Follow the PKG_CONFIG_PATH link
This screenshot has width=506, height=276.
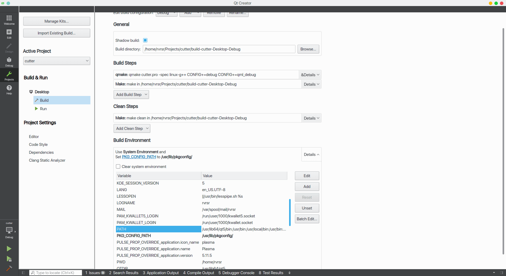(x=139, y=157)
